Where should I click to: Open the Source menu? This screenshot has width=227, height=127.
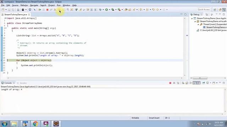pyautogui.click(x=15, y=5)
